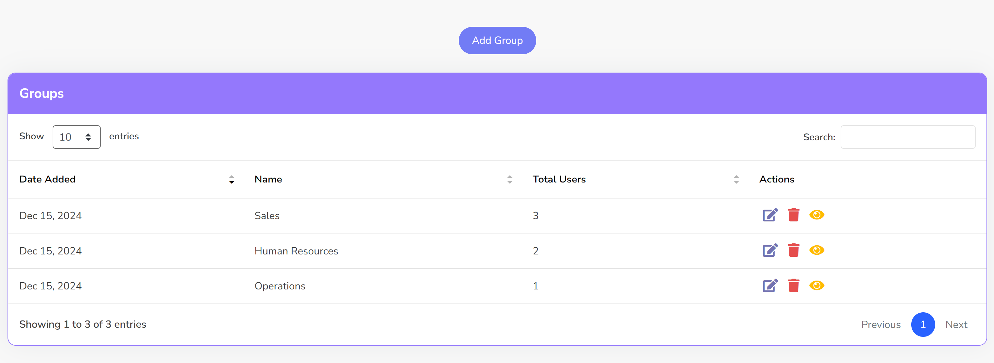994x363 pixels.
Task: Edit the Human Resources group
Action: coord(770,251)
